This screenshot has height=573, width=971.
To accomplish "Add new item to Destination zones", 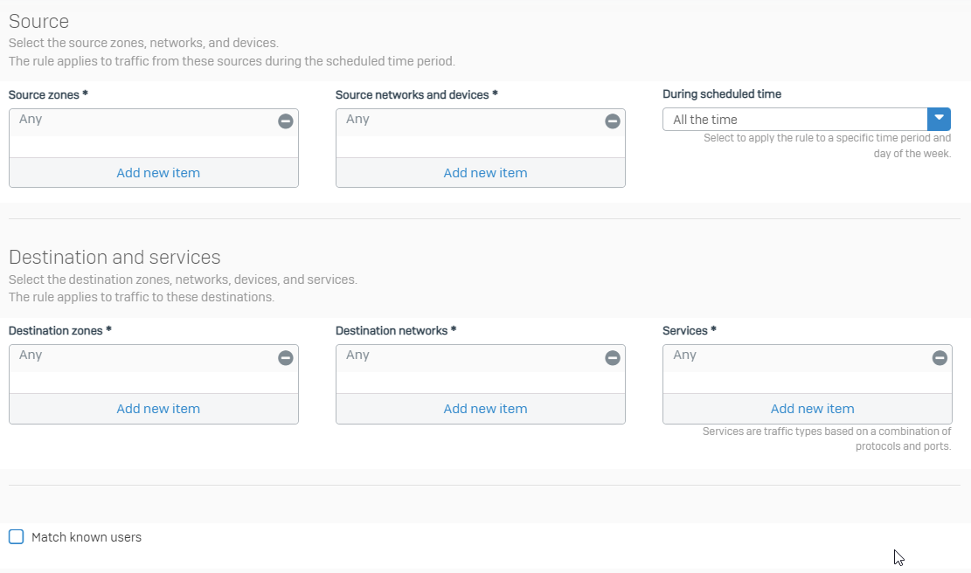I will click(x=158, y=409).
